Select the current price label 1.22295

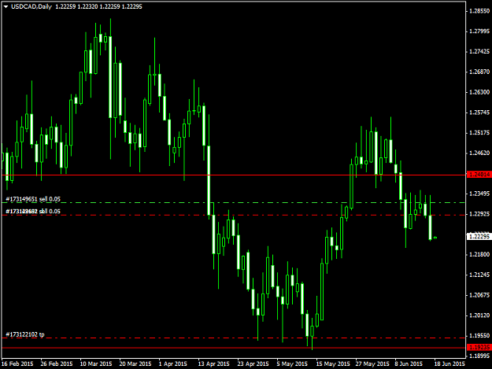(479, 236)
